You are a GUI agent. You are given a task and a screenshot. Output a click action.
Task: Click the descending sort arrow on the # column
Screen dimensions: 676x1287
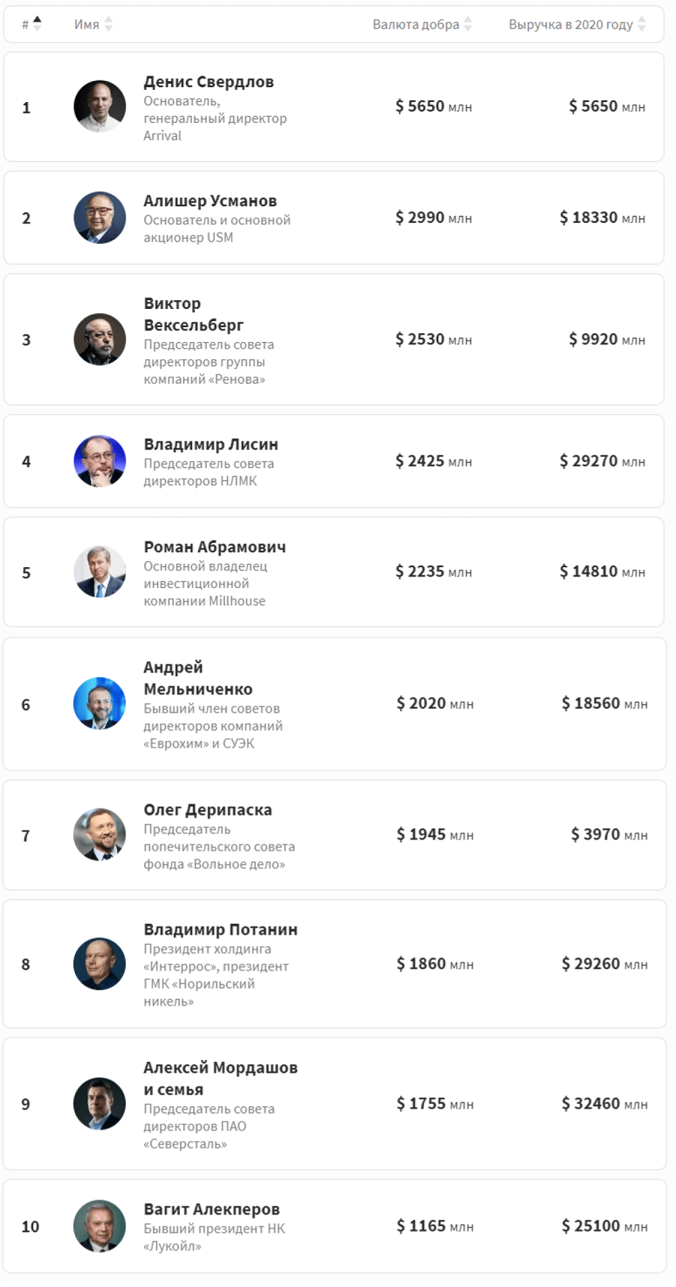37,28
